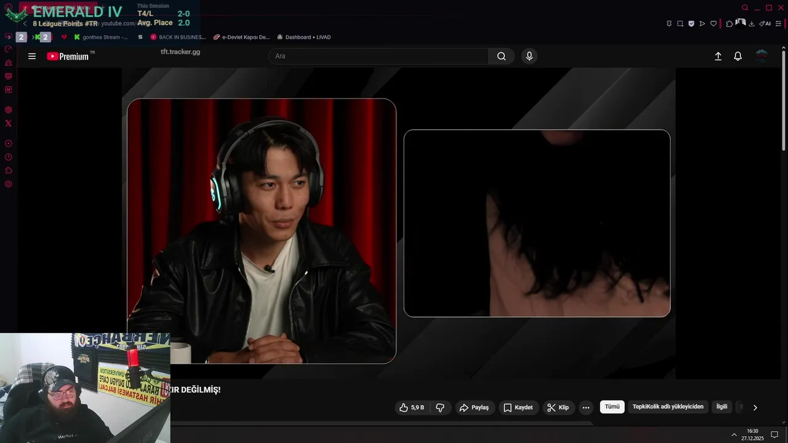The width and height of the screenshot is (788, 443).
Task: Open sidebar settings gear icon
Action: click(9, 184)
